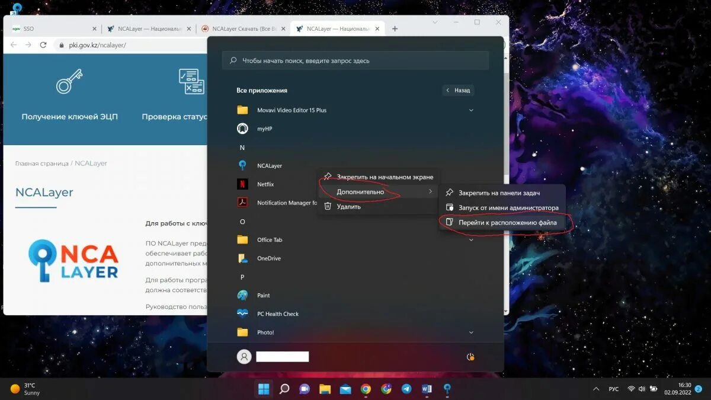Click the Start menu power icon
The image size is (711, 400).
[x=470, y=357]
